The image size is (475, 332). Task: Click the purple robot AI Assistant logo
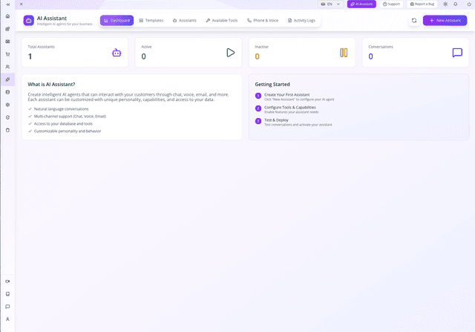(29, 20)
